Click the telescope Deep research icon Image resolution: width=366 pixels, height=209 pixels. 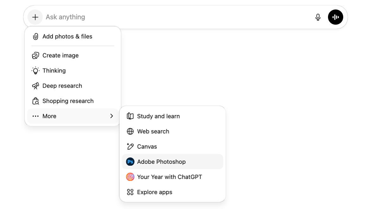(35, 86)
